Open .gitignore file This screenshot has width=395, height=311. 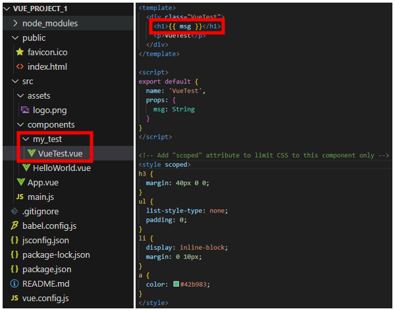pos(40,212)
